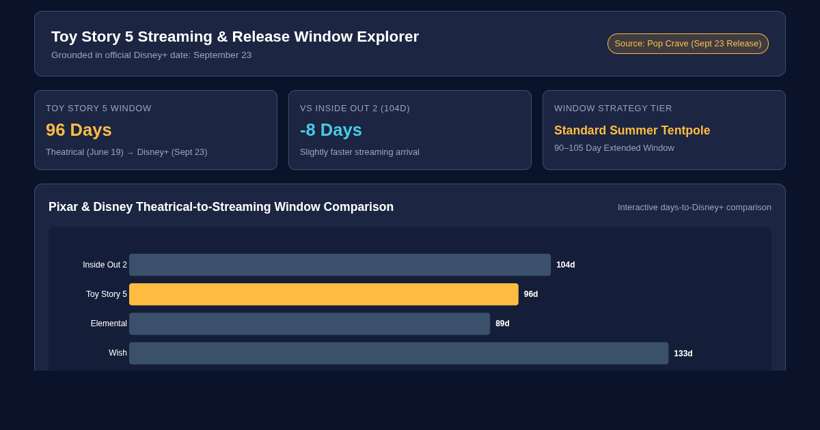Click the page title Toy Story 5 Streaming
The width and height of the screenshot is (820, 430).
(x=235, y=37)
